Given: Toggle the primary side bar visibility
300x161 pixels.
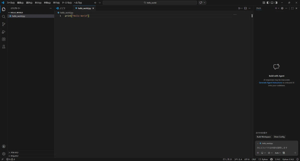Looking at the screenshot, I should (268, 3).
